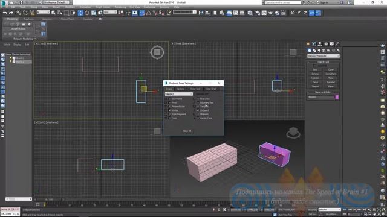
Task: Toggle Face snap checkbox
Action: point(169,118)
